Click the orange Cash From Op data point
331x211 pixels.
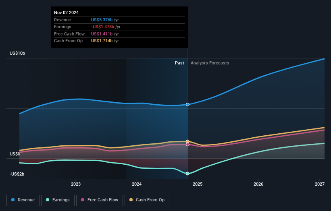click(x=187, y=141)
